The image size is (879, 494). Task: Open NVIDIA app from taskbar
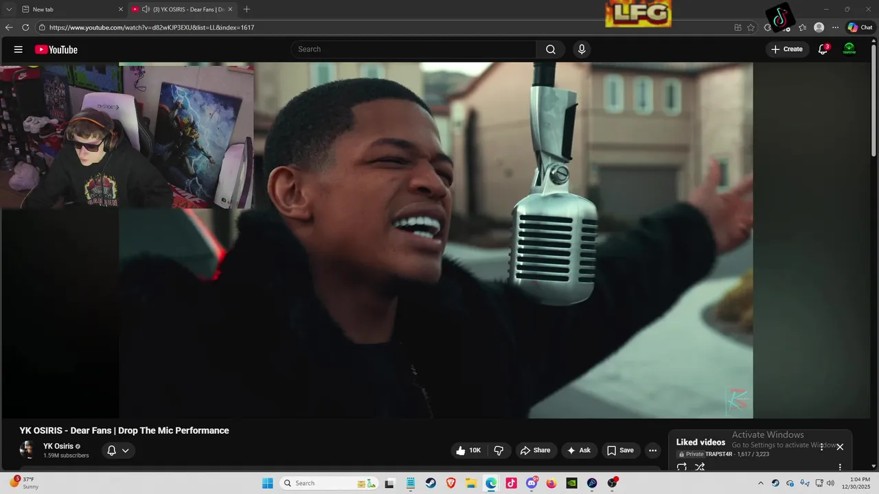coord(571,483)
